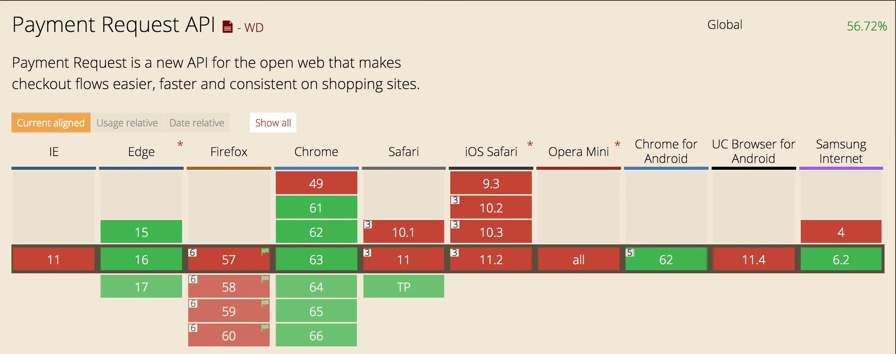
Task: Switch to Date relative view
Action: 197,123
